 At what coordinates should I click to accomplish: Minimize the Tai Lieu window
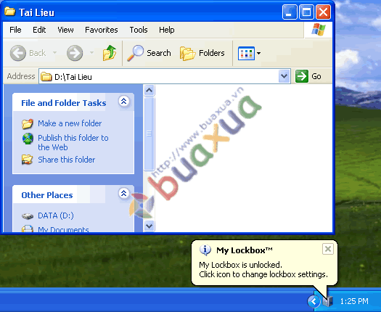290,12
